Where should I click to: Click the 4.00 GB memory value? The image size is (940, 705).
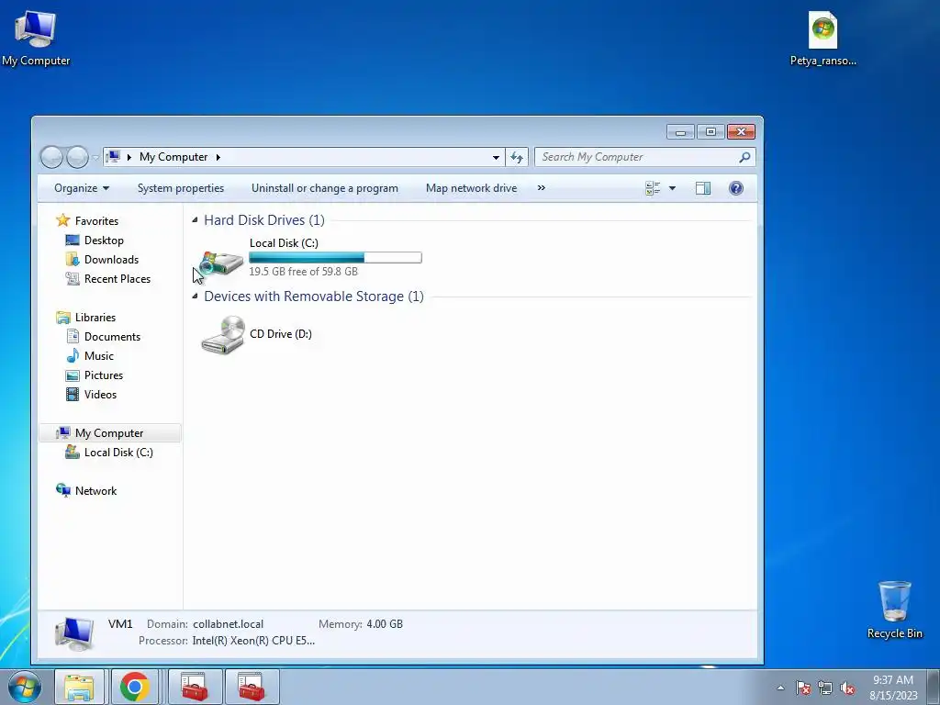(385, 624)
